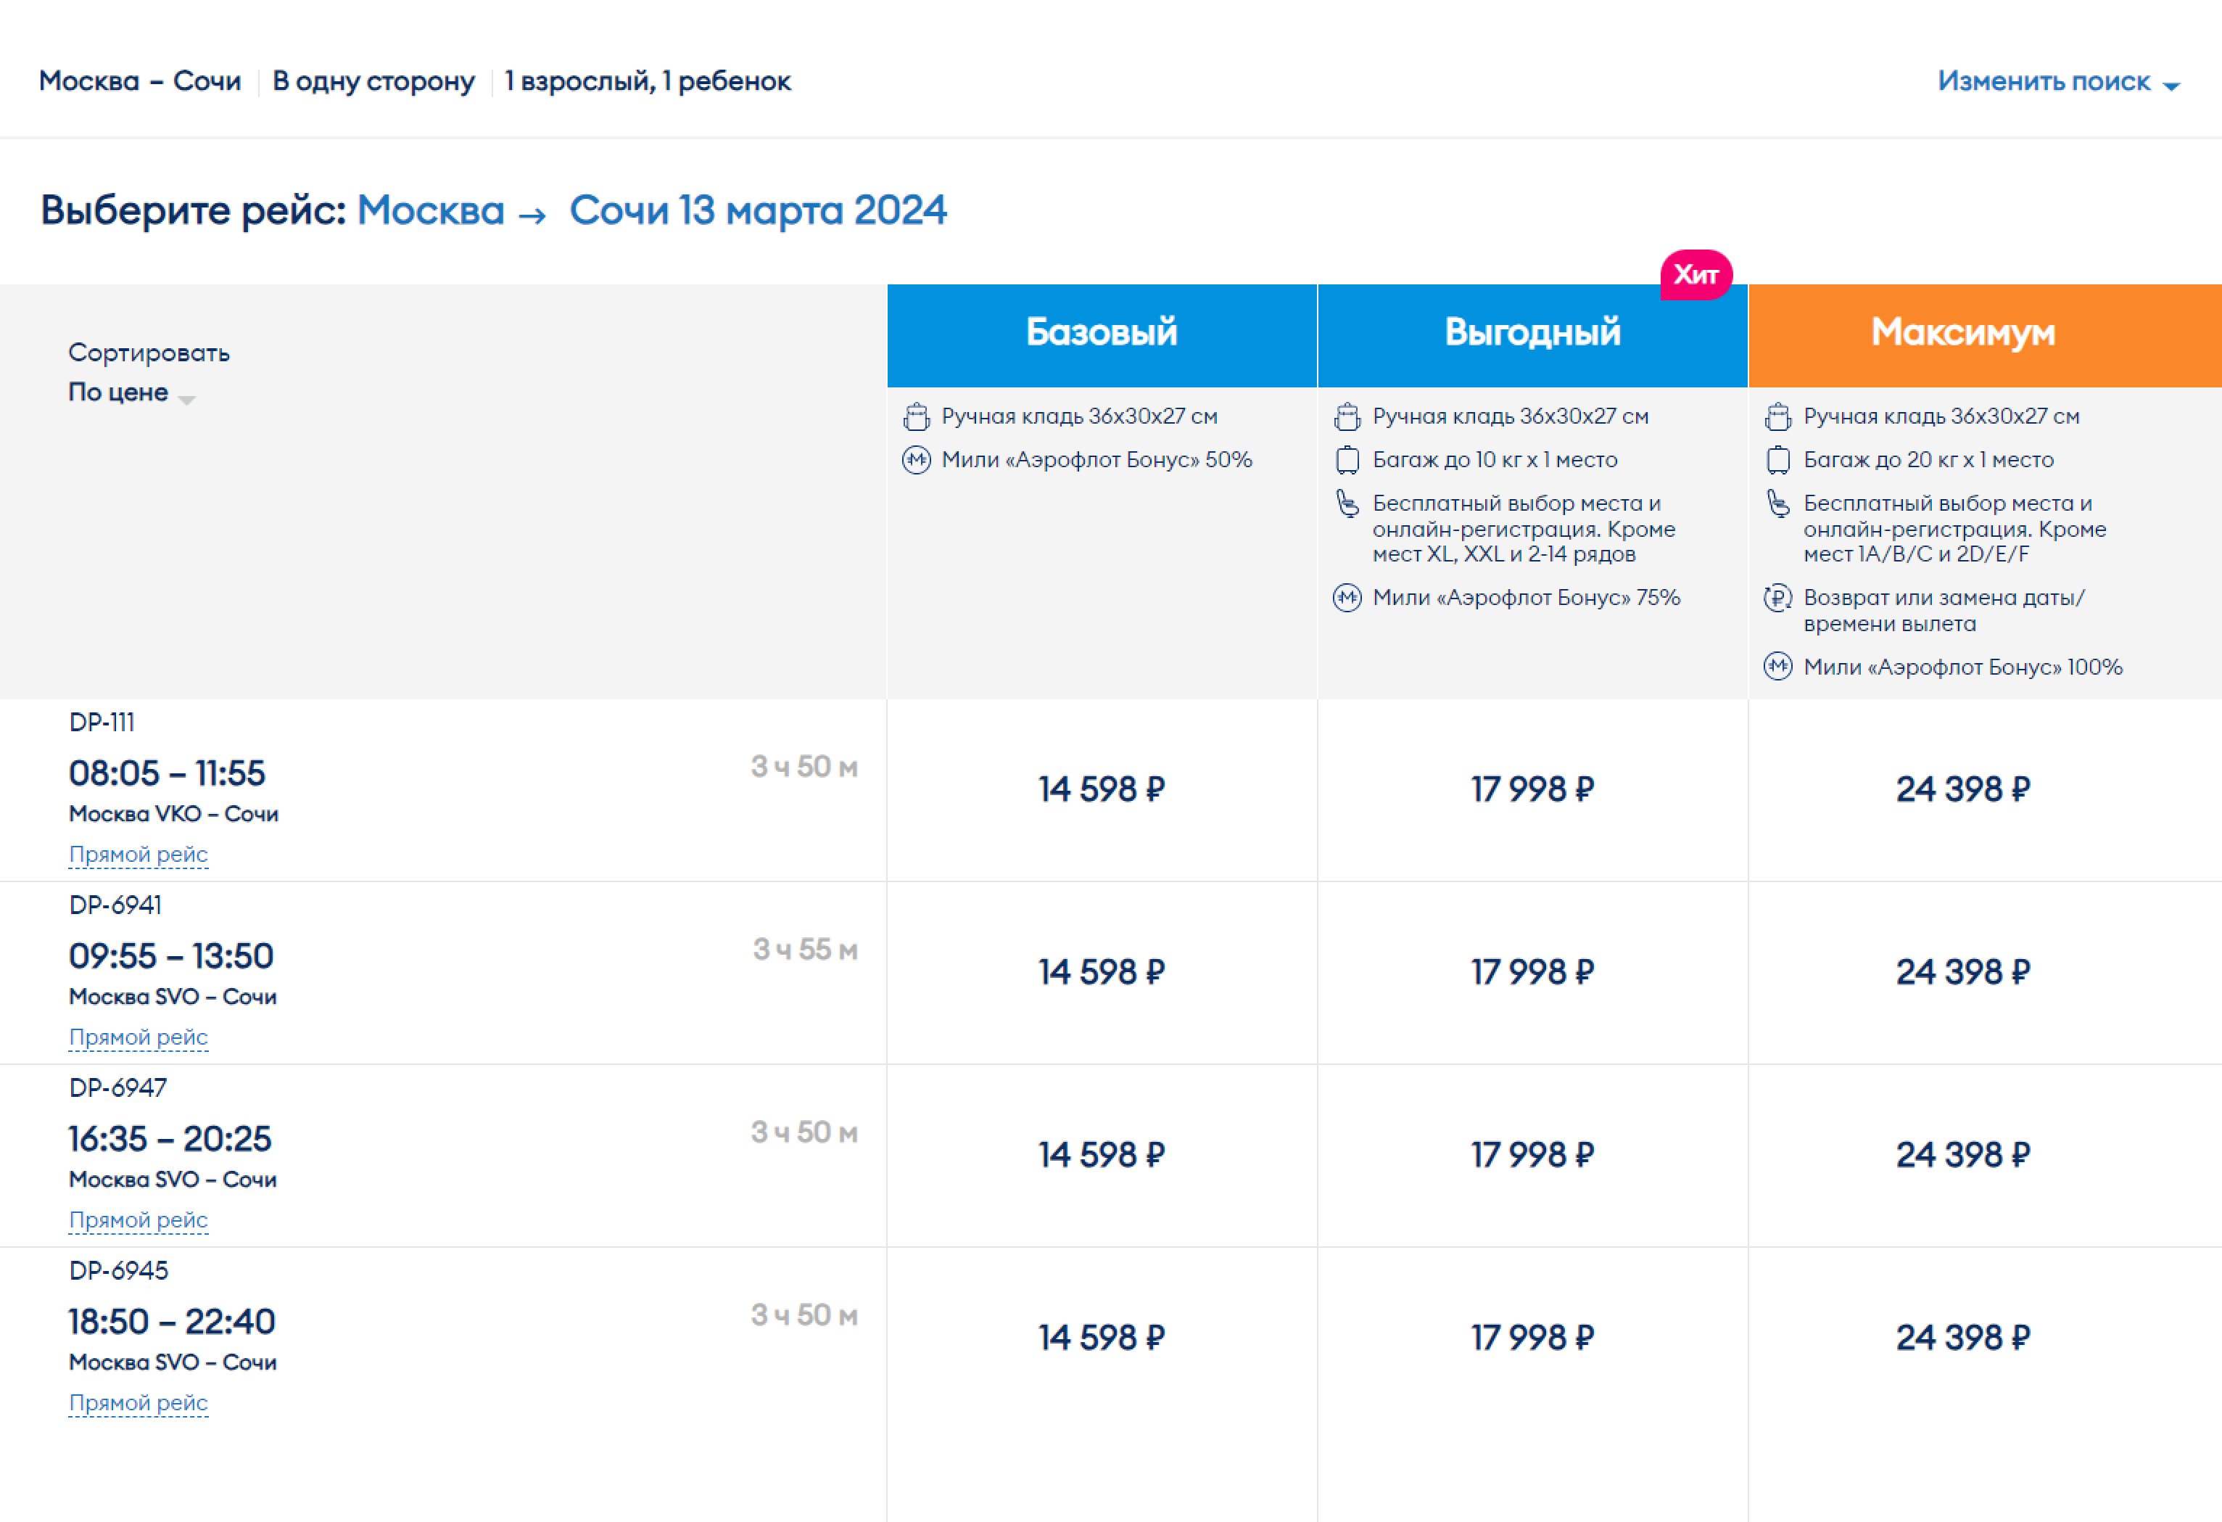Screen dimensions: 2222x1522
Task: Click the 18:50 – 22:40 flight time
Action: click(171, 1321)
